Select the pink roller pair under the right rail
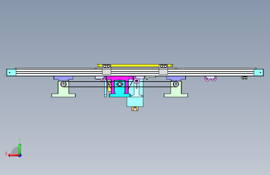The image size is (270, 175). (x=211, y=79)
